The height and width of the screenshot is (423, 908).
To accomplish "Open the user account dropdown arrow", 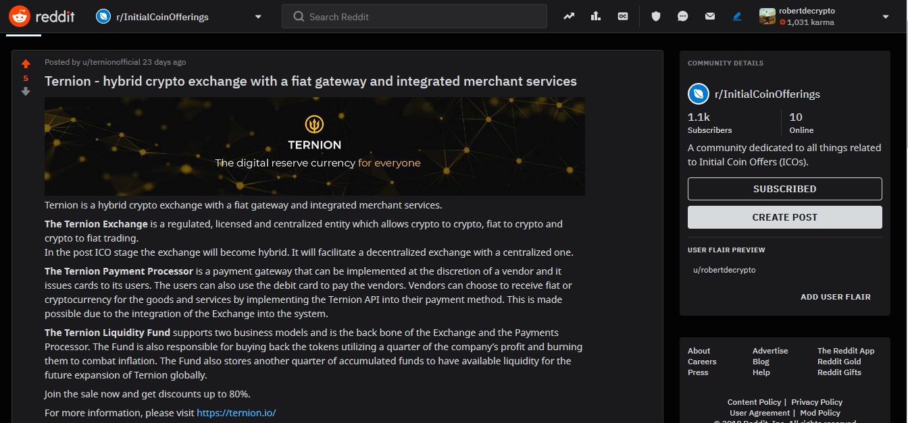I will tap(886, 17).
